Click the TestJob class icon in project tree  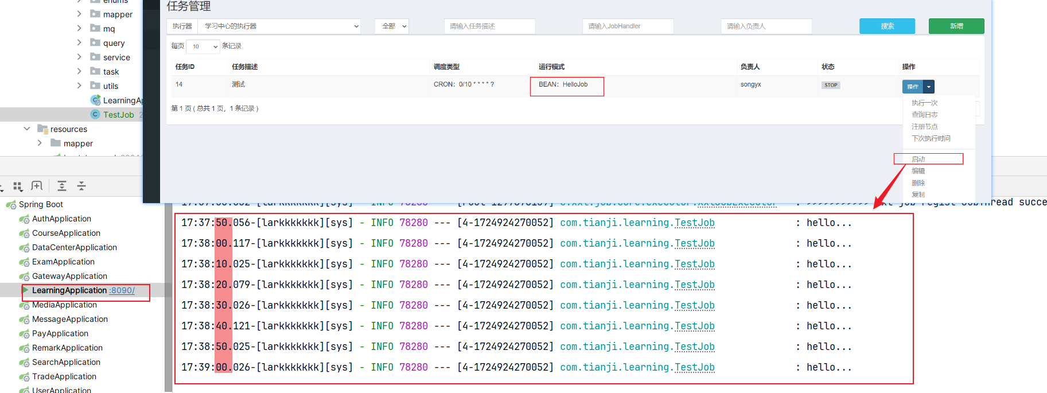pos(96,114)
